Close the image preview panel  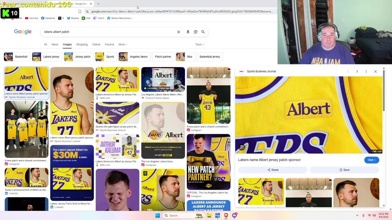pos(375,71)
